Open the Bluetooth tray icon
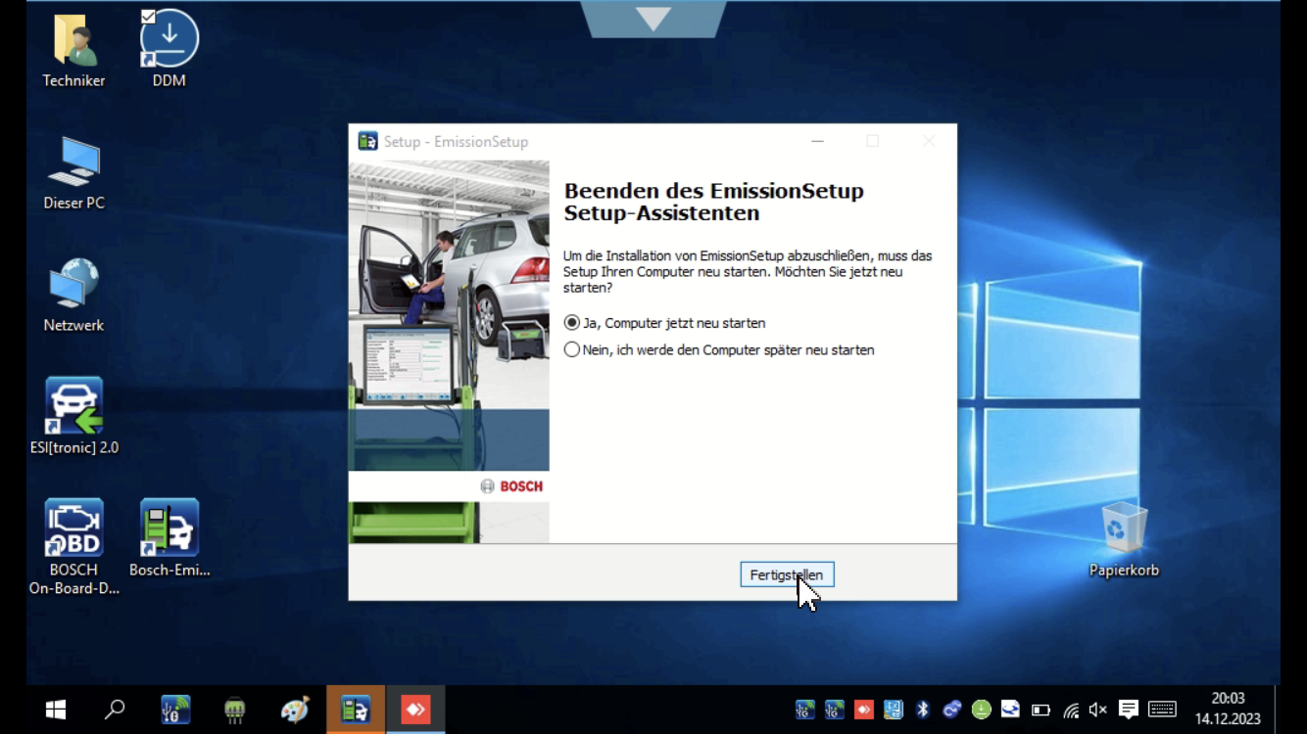The image size is (1307, 734). (922, 710)
